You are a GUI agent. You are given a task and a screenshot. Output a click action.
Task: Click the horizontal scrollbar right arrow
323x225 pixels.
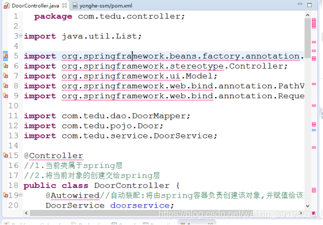(x=301, y=213)
